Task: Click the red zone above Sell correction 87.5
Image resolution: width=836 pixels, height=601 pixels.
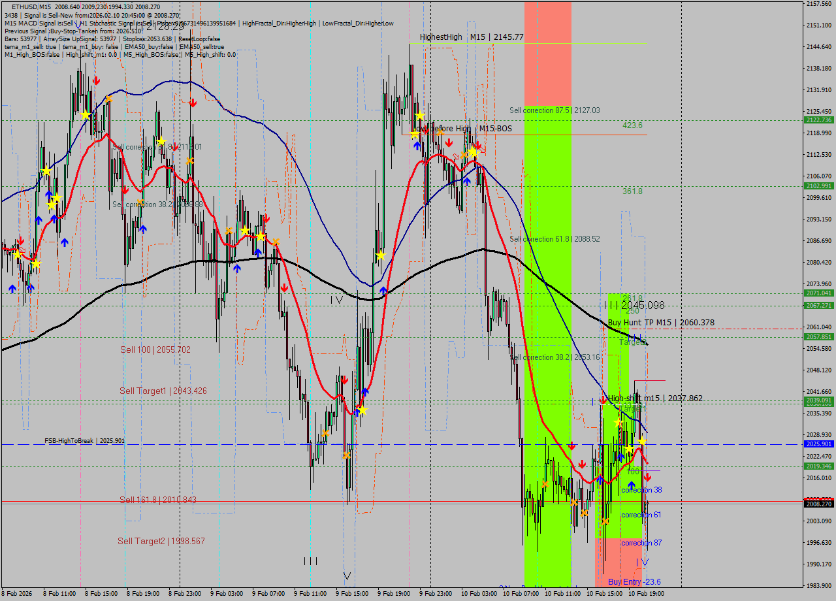Action: pyautogui.click(x=547, y=52)
